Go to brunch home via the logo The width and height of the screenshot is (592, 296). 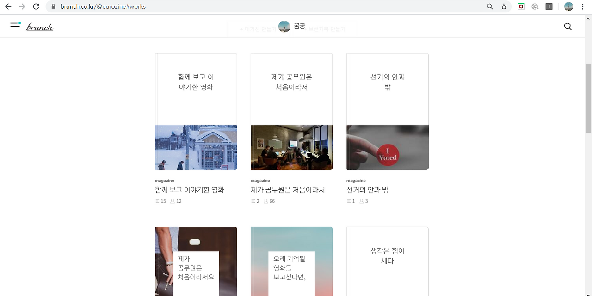click(x=40, y=27)
